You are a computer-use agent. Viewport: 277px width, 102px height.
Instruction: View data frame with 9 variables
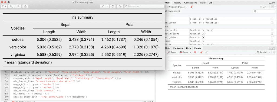[x=272, y=19]
